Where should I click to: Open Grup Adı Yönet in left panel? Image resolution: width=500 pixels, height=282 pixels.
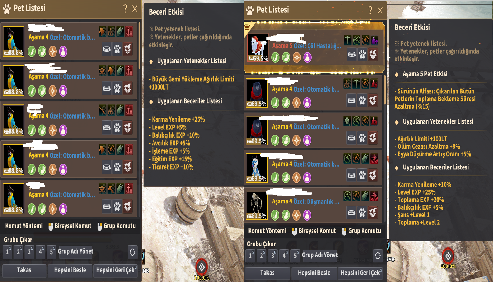point(76,252)
